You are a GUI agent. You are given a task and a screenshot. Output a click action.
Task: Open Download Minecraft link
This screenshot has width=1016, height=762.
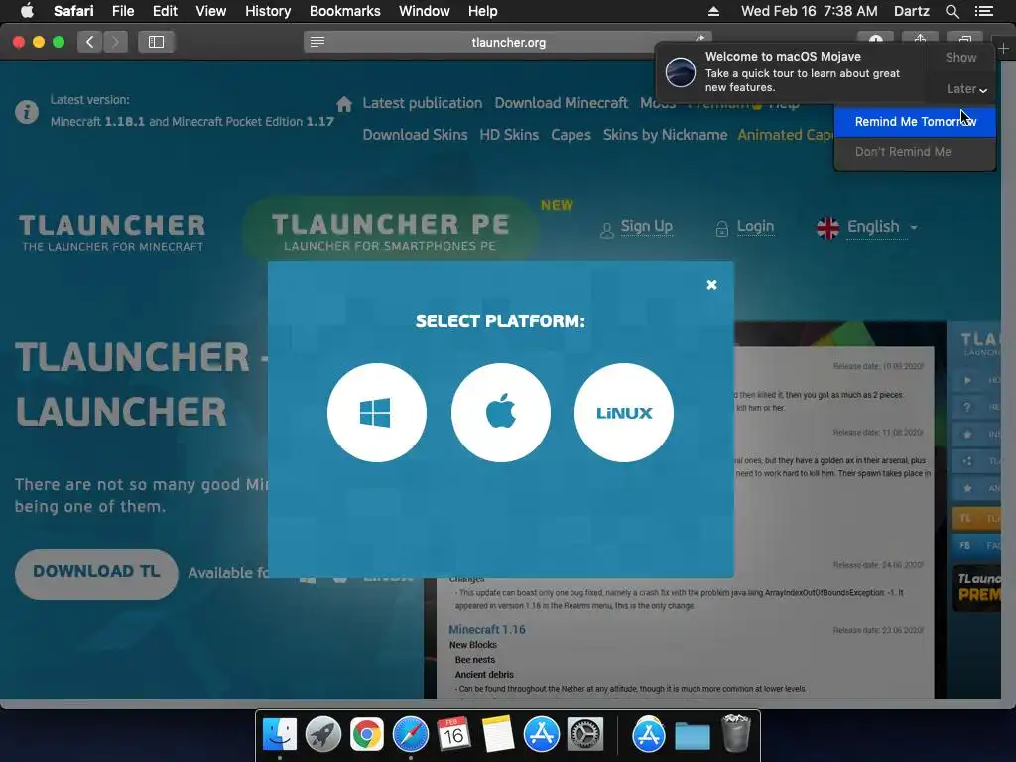click(x=562, y=103)
